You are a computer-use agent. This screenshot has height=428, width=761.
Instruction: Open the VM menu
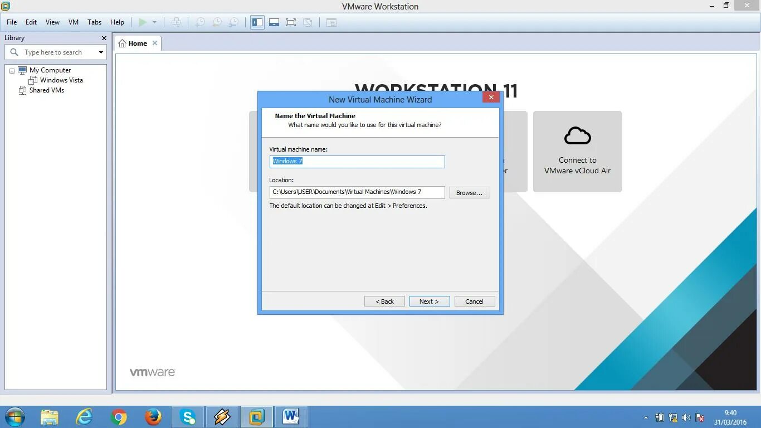pos(74,22)
